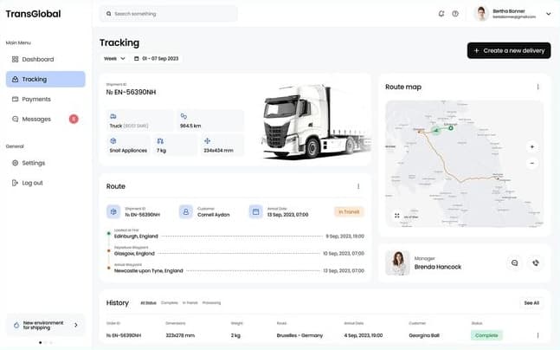Expand the New environment for shipping banner
This screenshot has height=350, width=560.
(45, 325)
